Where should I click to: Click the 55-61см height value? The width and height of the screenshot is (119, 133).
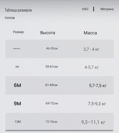[x=52, y=67]
